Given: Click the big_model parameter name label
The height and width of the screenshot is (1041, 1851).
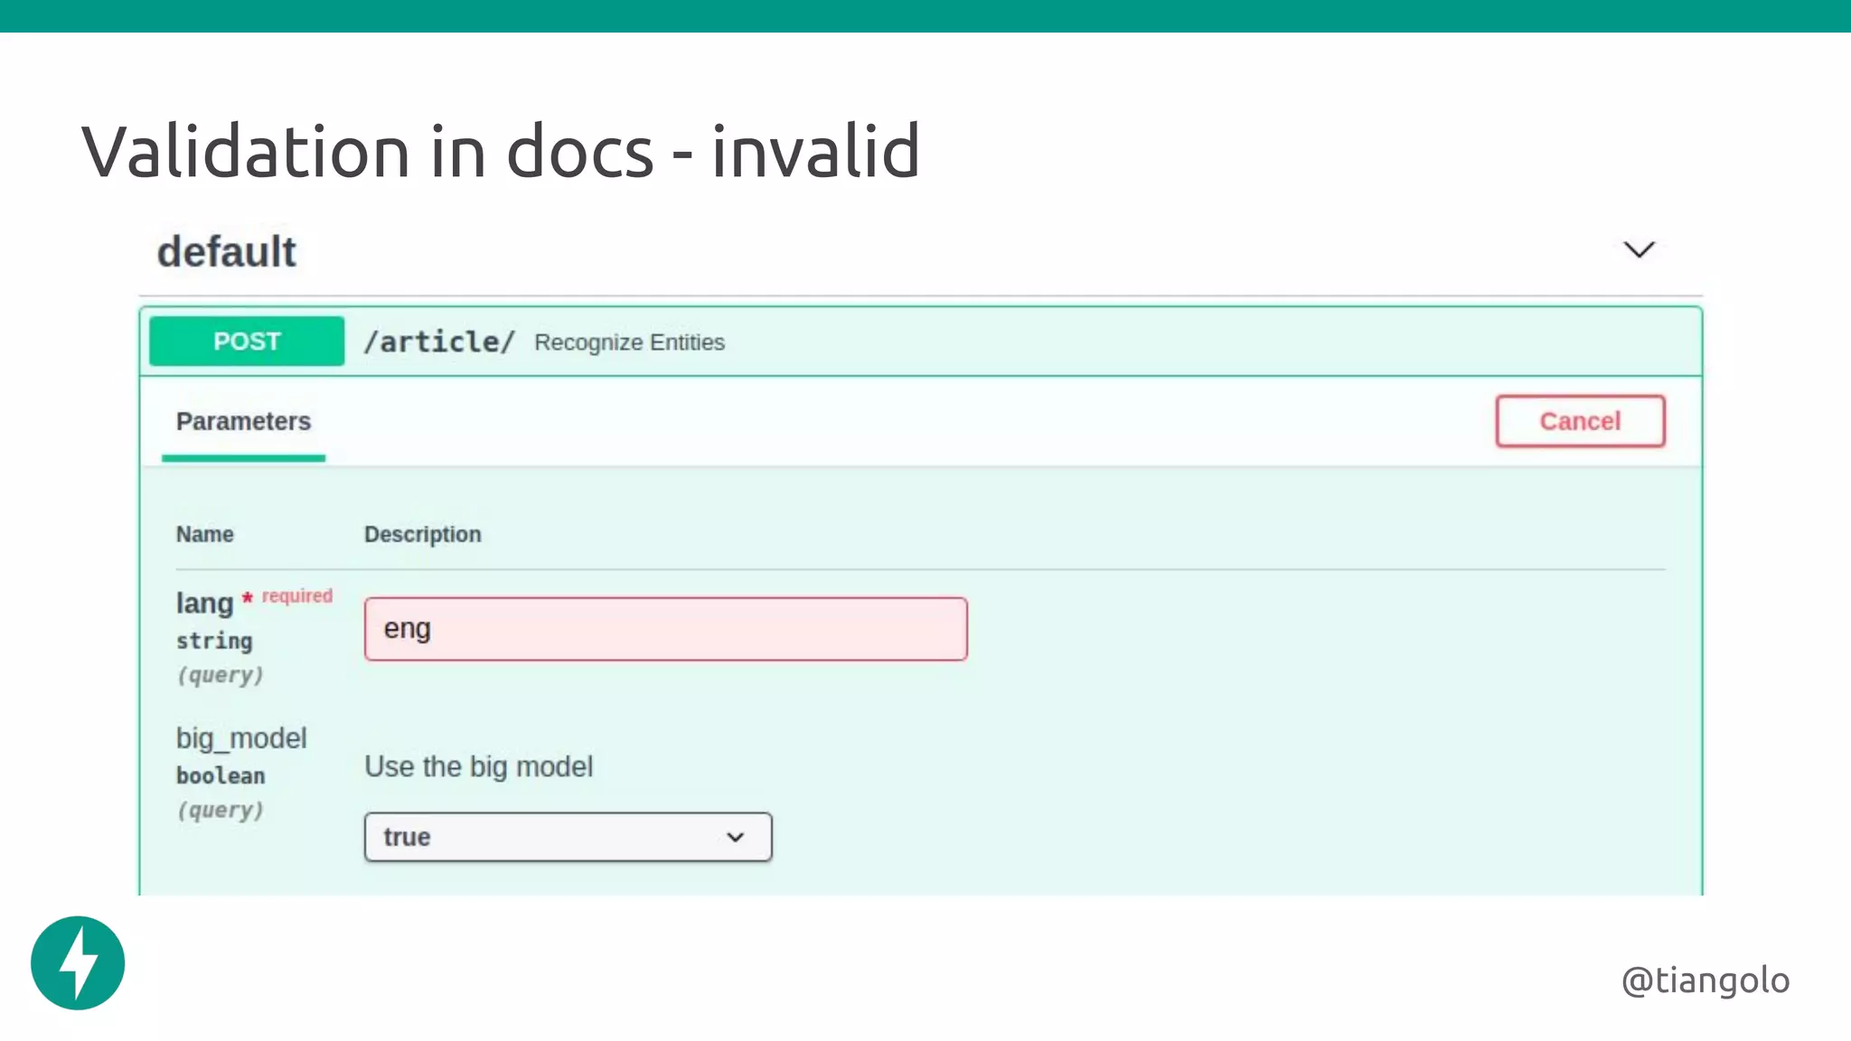Looking at the screenshot, I should (241, 738).
